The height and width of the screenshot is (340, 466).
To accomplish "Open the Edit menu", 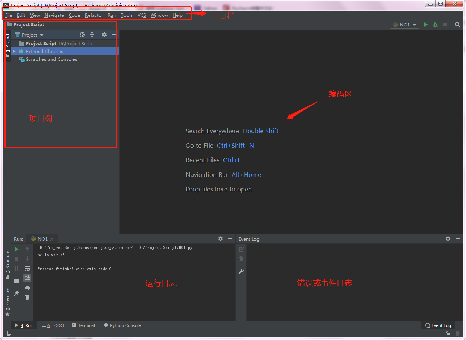I will click(21, 15).
